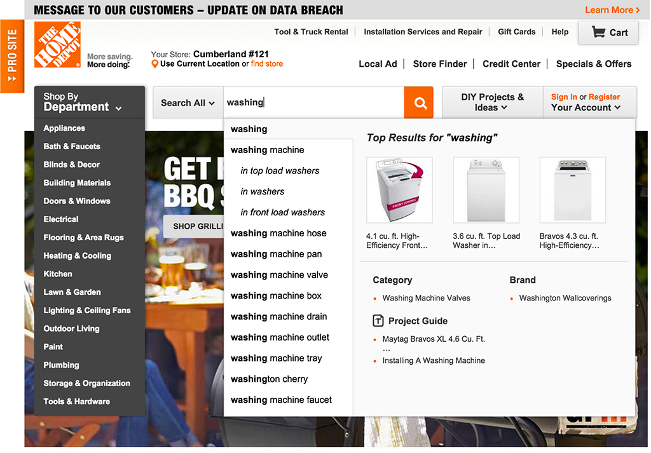The height and width of the screenshot is (453, 651).
Task: Select Appliances in the department list
Action: tap(64, 128)
